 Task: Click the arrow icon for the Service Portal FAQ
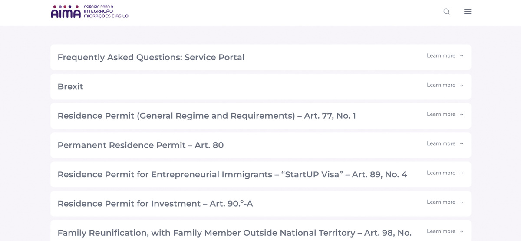(x=462, y=56)
